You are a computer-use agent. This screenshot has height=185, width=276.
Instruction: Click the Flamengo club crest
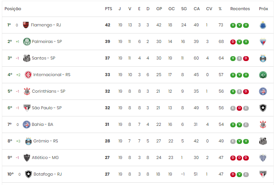[26, 25]
